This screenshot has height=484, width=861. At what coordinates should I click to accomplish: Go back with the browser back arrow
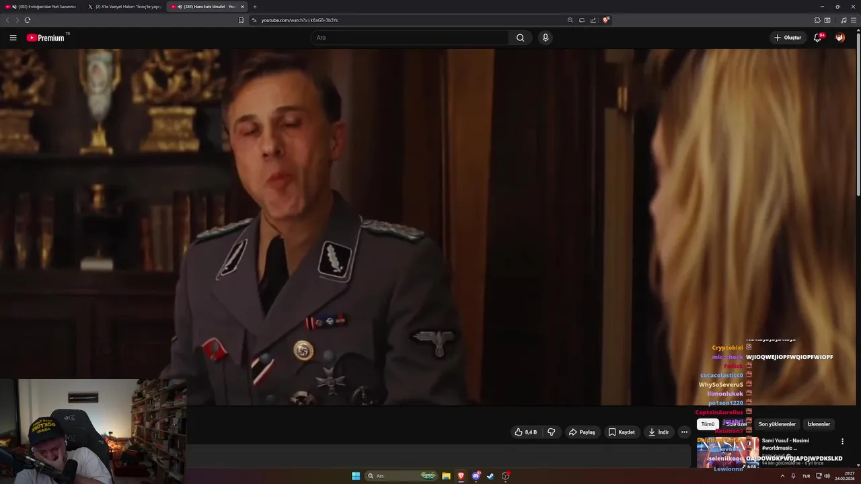pos(7,20)
